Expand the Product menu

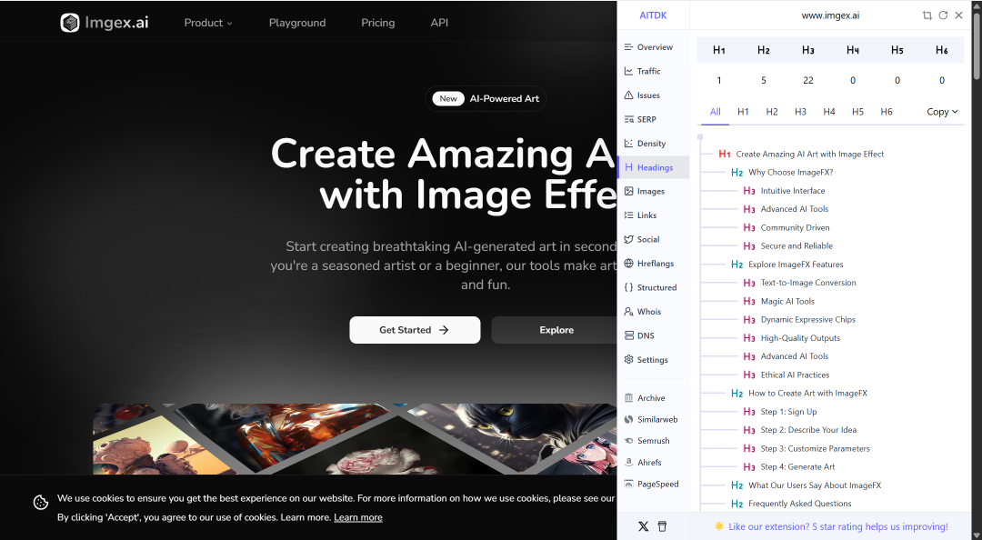click(208, 23)
